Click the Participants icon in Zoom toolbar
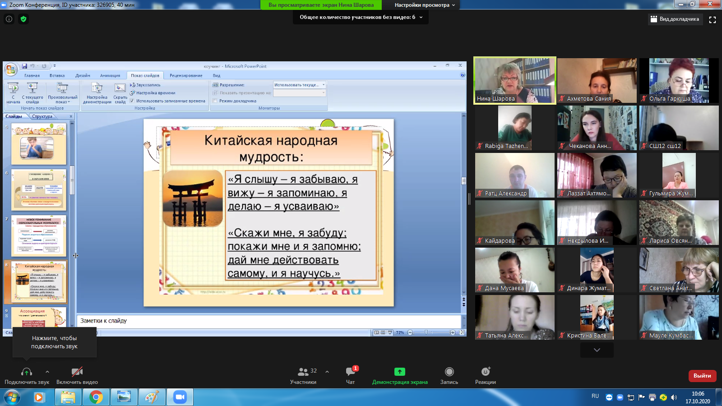The height and width of the screenshot is (406, 722). point(303,372)
